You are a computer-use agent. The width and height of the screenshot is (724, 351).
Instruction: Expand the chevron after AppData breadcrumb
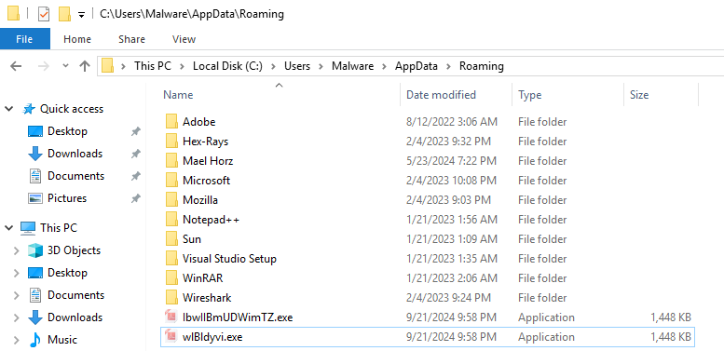click(x=448, y=66)
